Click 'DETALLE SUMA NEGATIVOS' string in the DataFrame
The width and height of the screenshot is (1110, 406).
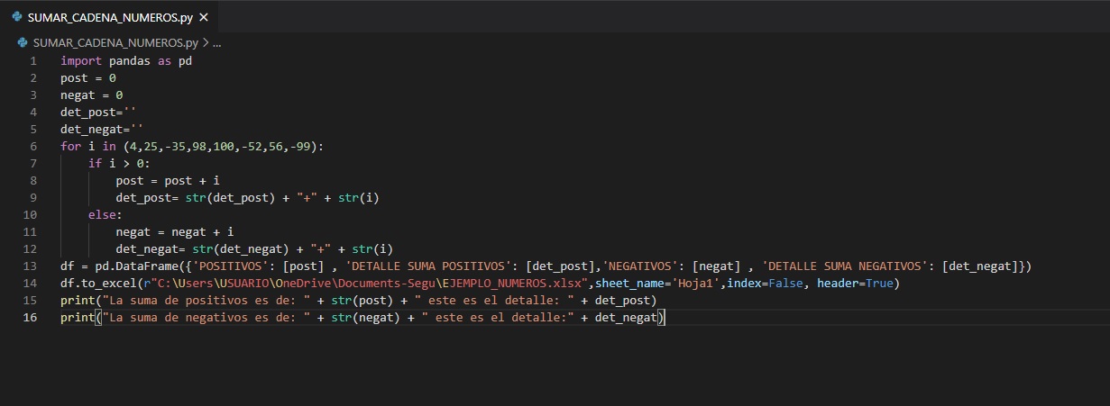(847, 266)
